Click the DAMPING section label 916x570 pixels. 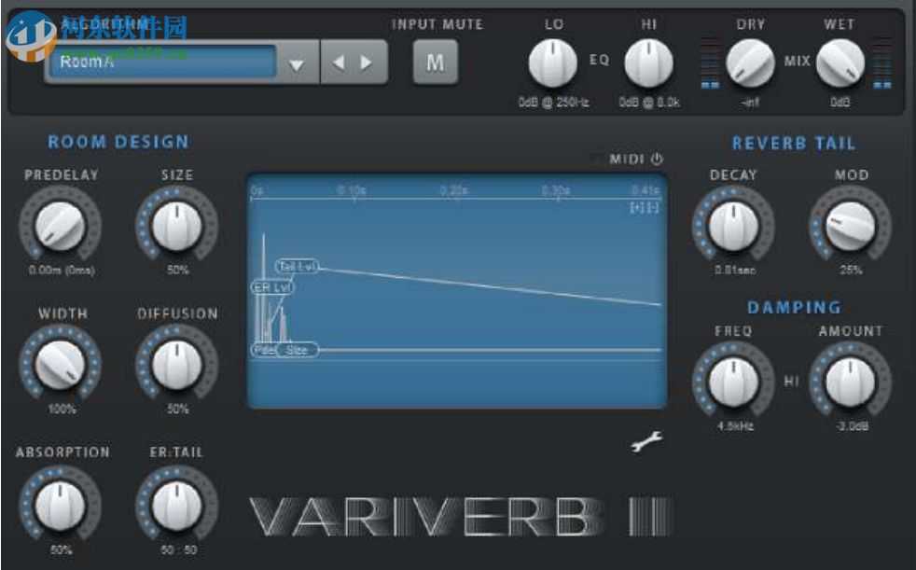tap(793, 306)
